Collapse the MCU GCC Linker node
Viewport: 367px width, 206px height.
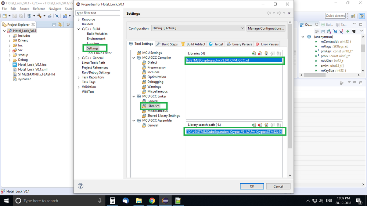[x=134, y=96]
